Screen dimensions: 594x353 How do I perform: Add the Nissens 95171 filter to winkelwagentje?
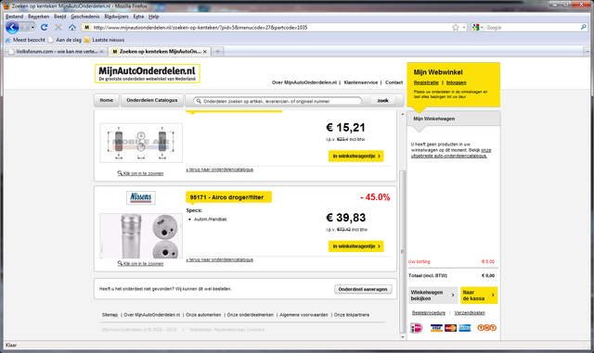(x=356, y=246)
